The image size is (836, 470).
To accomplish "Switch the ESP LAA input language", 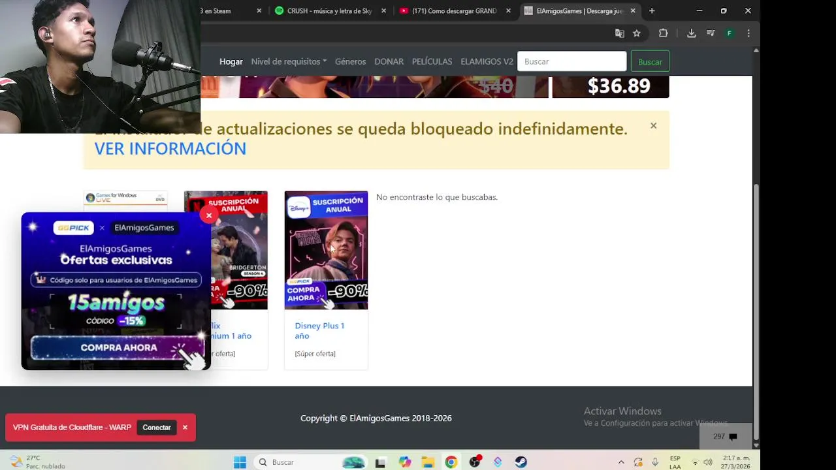I will pyautogui.click(x=675, y=462).
